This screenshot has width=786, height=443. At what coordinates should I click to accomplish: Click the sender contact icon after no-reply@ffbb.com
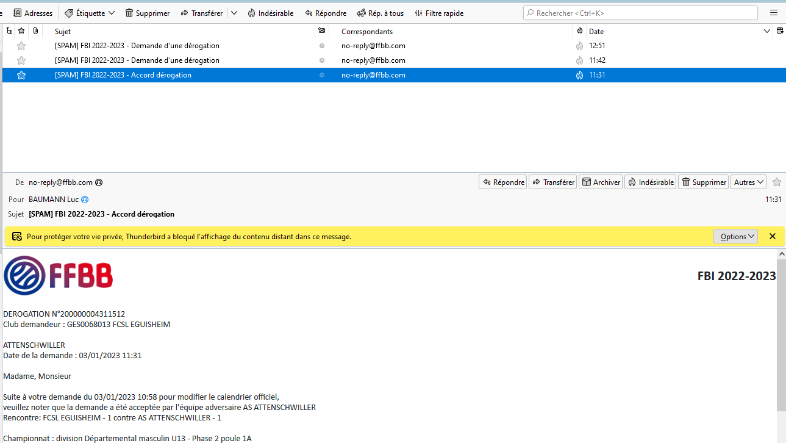click(99, 182)
